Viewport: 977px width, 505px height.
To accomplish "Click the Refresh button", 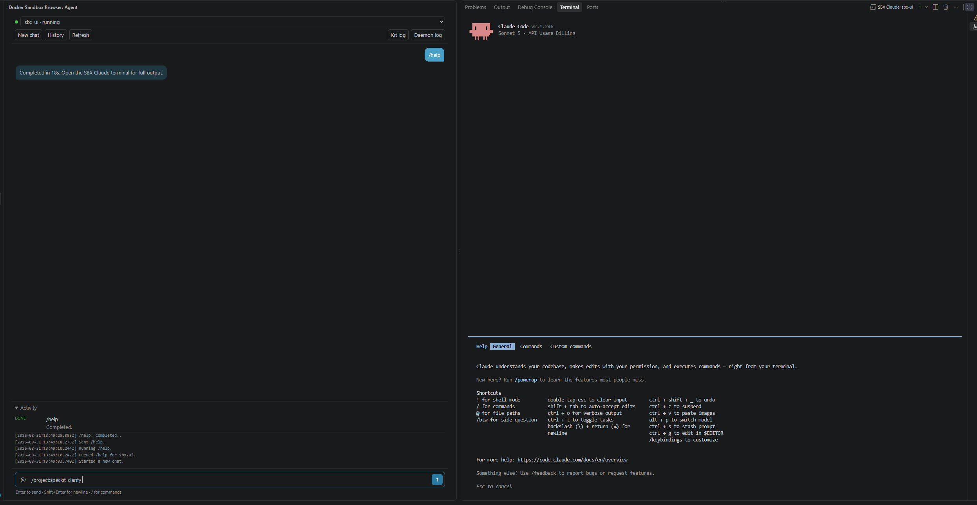I will coord(81,35).
